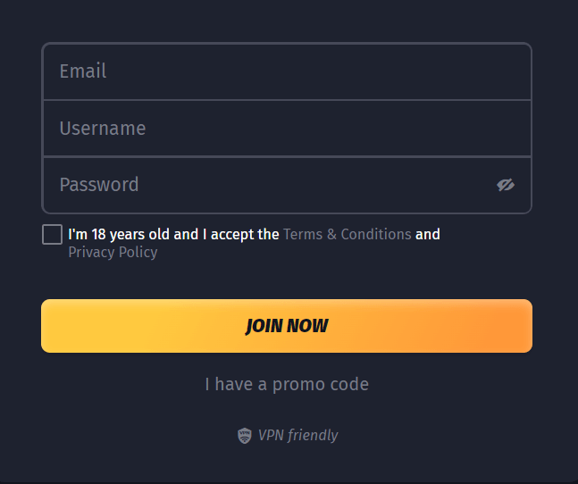Open the Terms & Conditions link
578x484 pixels.
[347, 234]
